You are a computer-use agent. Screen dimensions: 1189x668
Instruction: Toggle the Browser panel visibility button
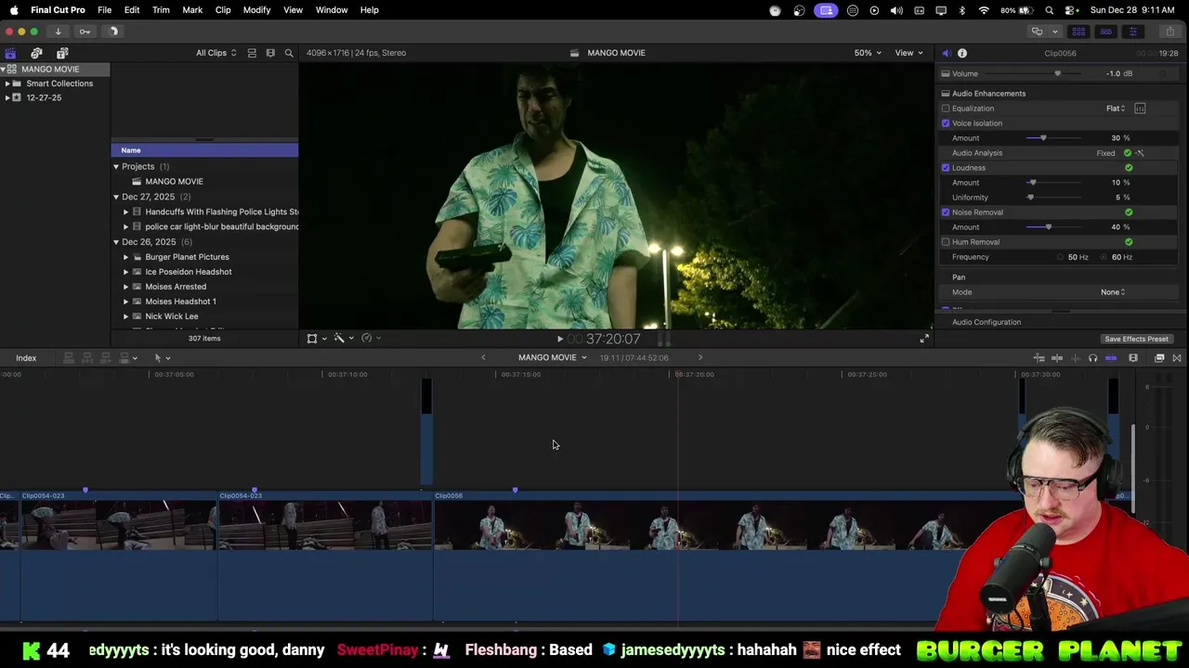click(x=1078, y=32)
